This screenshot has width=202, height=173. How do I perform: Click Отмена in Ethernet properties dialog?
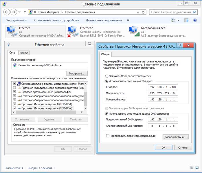coord(82,149)
